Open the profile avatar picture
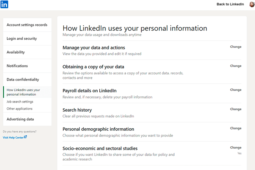The height and width of the screenshot is (170, 255). point(252,4)
